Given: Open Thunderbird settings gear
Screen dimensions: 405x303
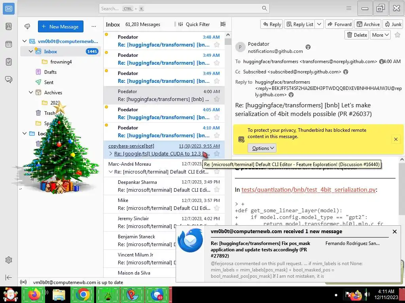Looking at the screenshot, I should [9, 260].
